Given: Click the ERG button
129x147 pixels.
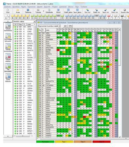Looking at the screenshot, I should [70, 26].
